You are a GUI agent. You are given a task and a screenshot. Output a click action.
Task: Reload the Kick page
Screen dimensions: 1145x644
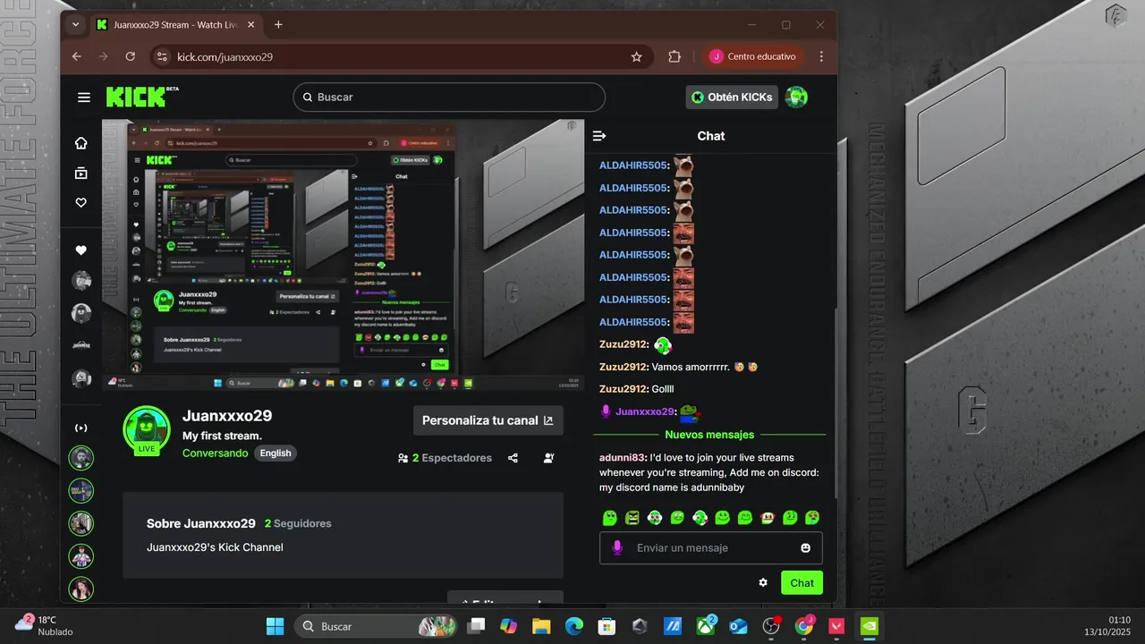click(x=131, y=56)
